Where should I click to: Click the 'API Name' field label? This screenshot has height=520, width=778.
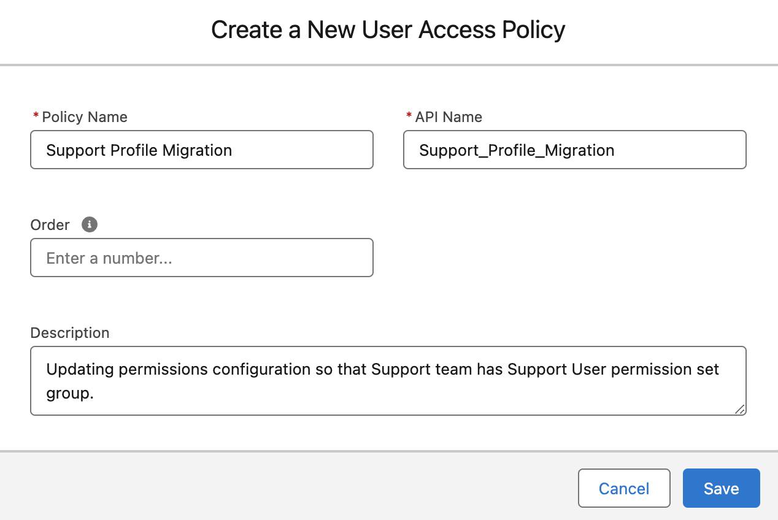pyautogui.click(x=449, y=117)
